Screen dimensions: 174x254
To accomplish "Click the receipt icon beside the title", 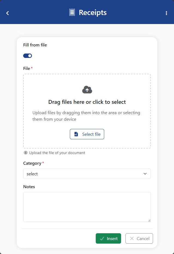I will [x=72, y=13].
